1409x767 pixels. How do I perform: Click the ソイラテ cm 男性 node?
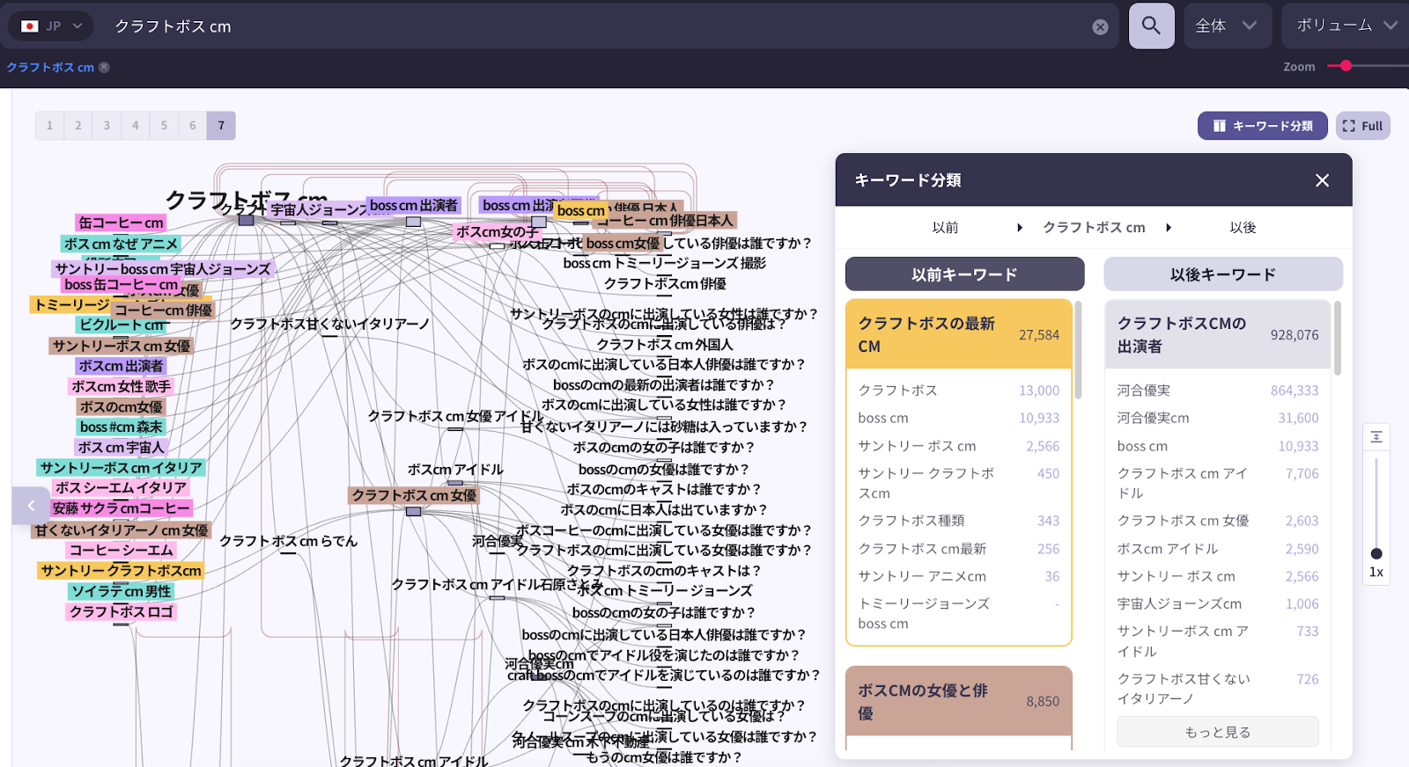point(122,591)
